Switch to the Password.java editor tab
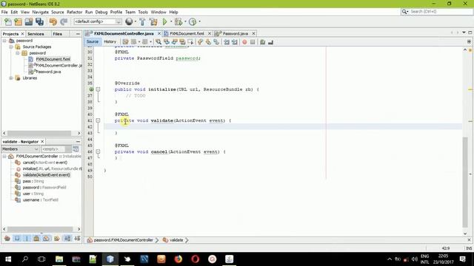Image resolution: width=474 pixels, height=266 pixels. coord(235,33)
